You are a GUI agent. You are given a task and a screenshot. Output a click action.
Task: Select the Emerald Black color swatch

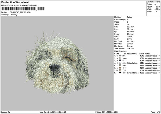[120, 73]
